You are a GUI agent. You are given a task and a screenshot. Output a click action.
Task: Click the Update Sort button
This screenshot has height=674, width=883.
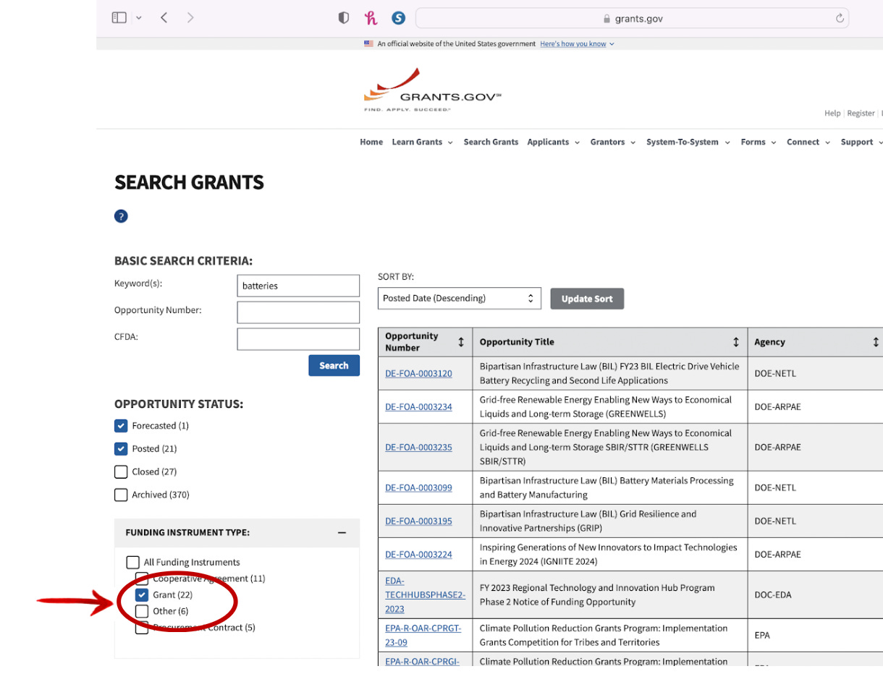[x=587, y=299]
